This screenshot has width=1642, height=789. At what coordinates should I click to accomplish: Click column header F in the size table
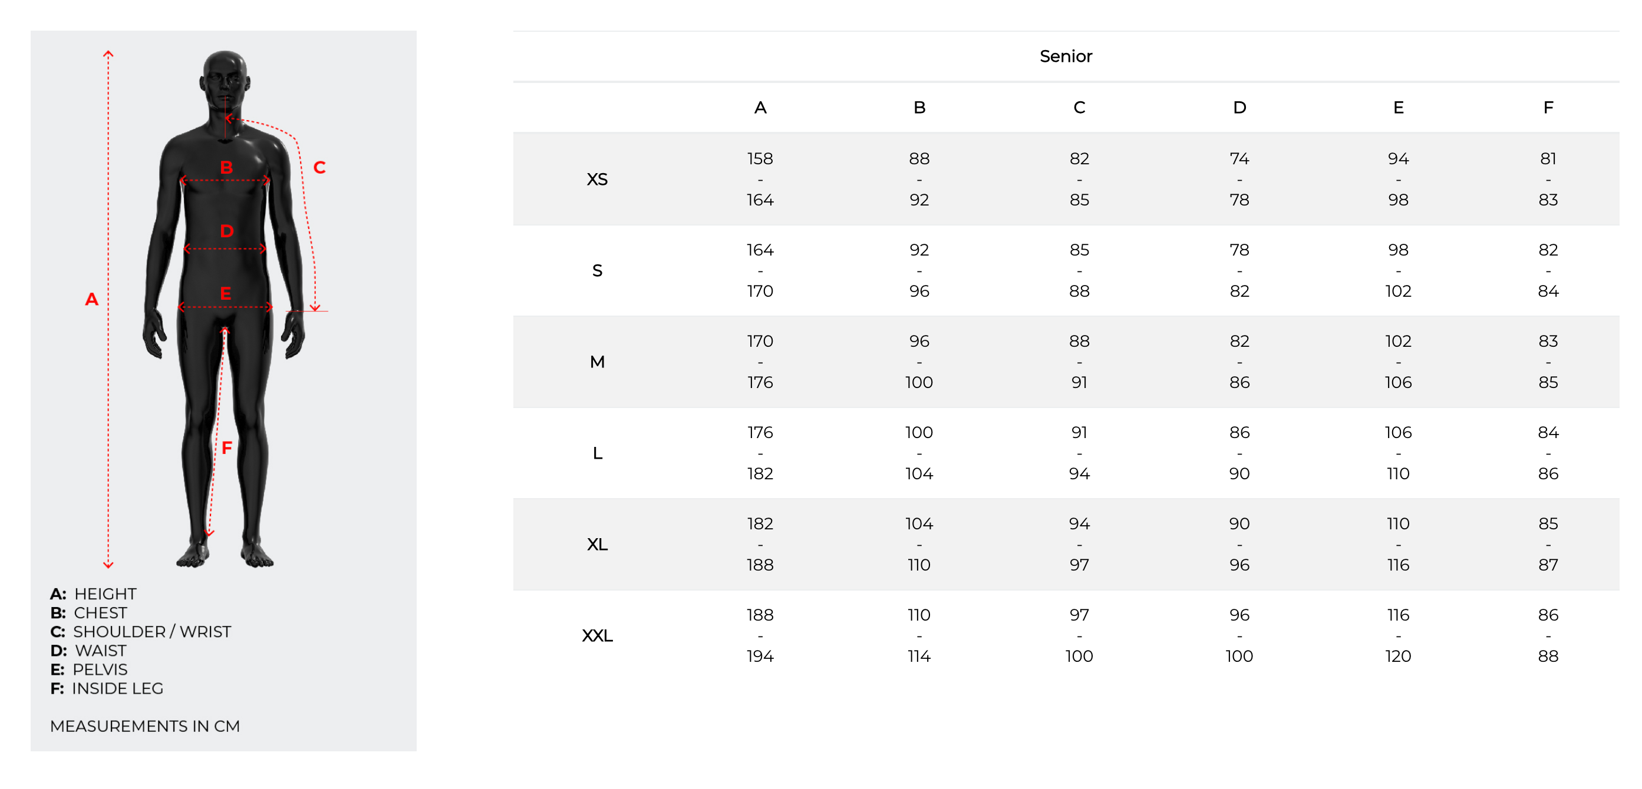(x=1547, y=108)
